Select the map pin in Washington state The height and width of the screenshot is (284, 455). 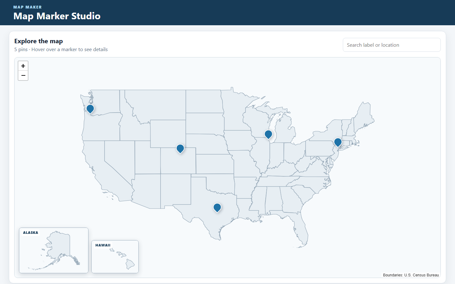[x=90, y=109]
